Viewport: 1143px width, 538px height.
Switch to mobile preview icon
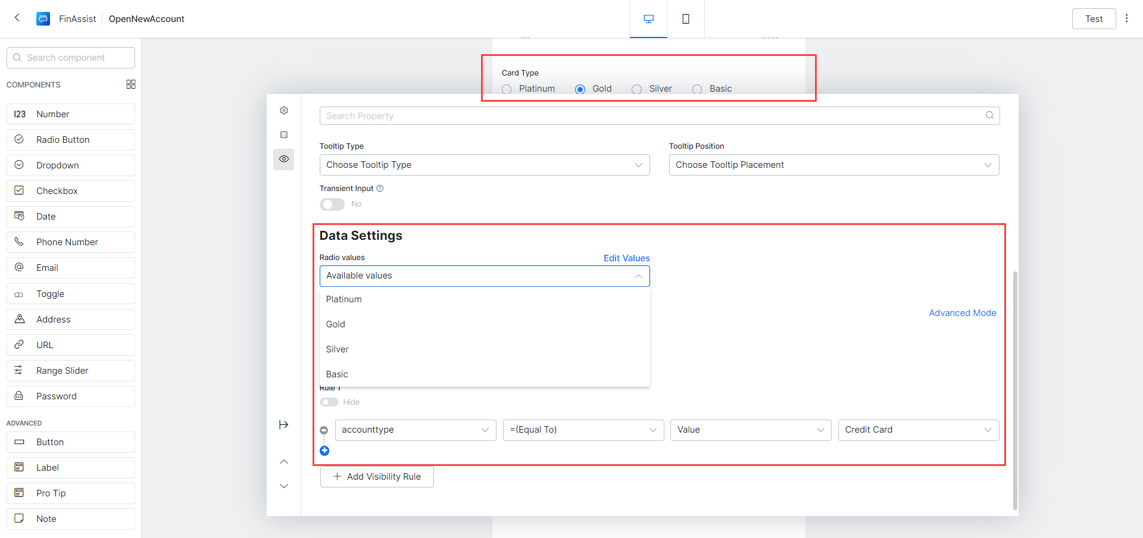coord(686,19)
